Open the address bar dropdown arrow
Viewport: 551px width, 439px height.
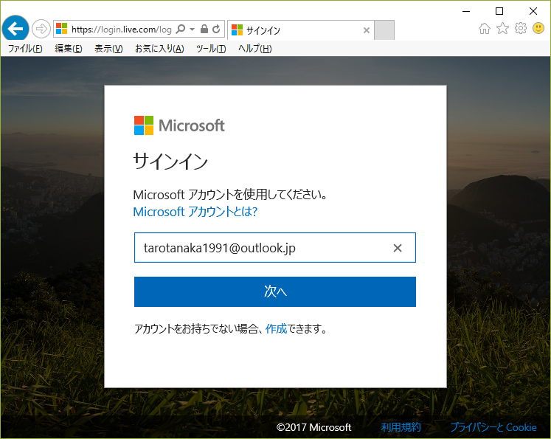(x=192, y=29)
